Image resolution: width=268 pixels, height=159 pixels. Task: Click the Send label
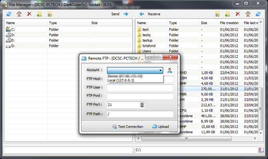click(115, 14)
